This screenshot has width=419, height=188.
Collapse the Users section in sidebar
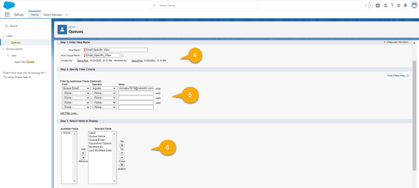(3, 36)
